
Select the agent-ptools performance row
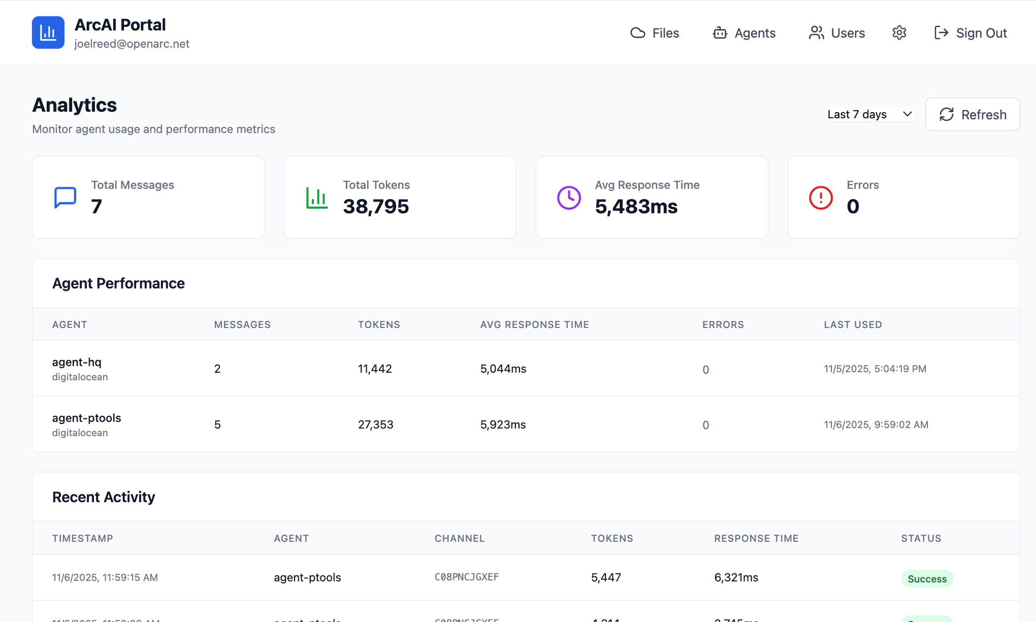(x=86, y=418)
